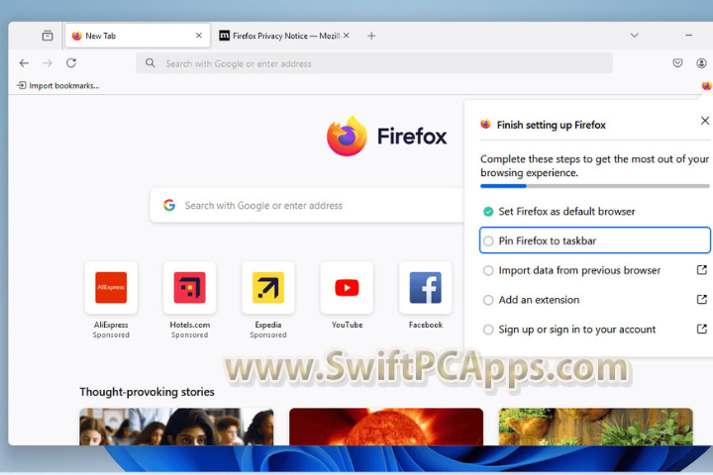Select the Pin Firefox to taskbar step
This screenshot has height=475, width=713.
595,240
